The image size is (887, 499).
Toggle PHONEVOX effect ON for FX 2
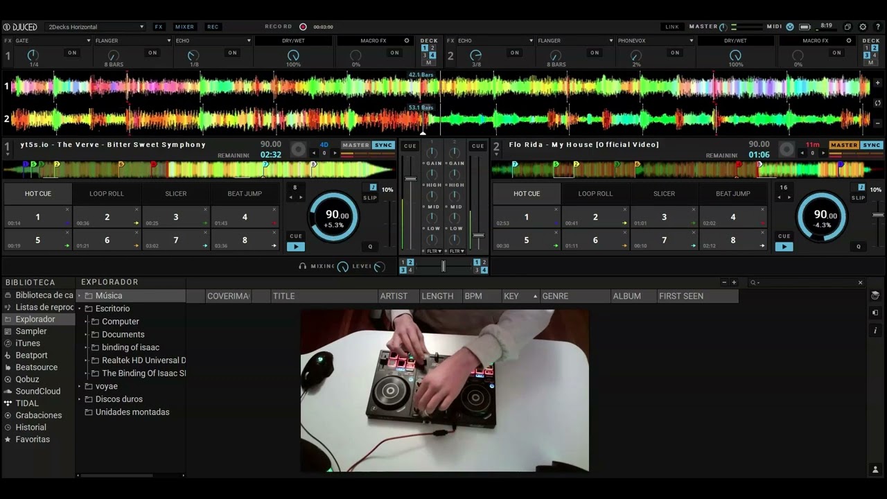coord(675,53)
